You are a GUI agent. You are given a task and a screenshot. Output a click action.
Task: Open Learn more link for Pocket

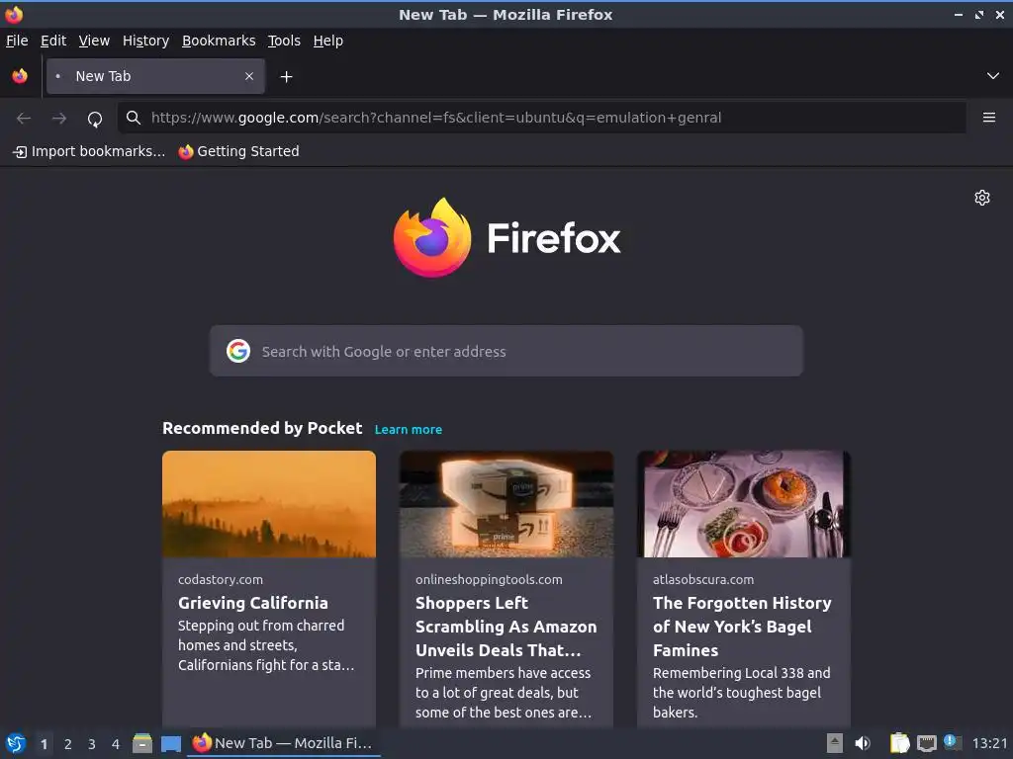point(409,430)
